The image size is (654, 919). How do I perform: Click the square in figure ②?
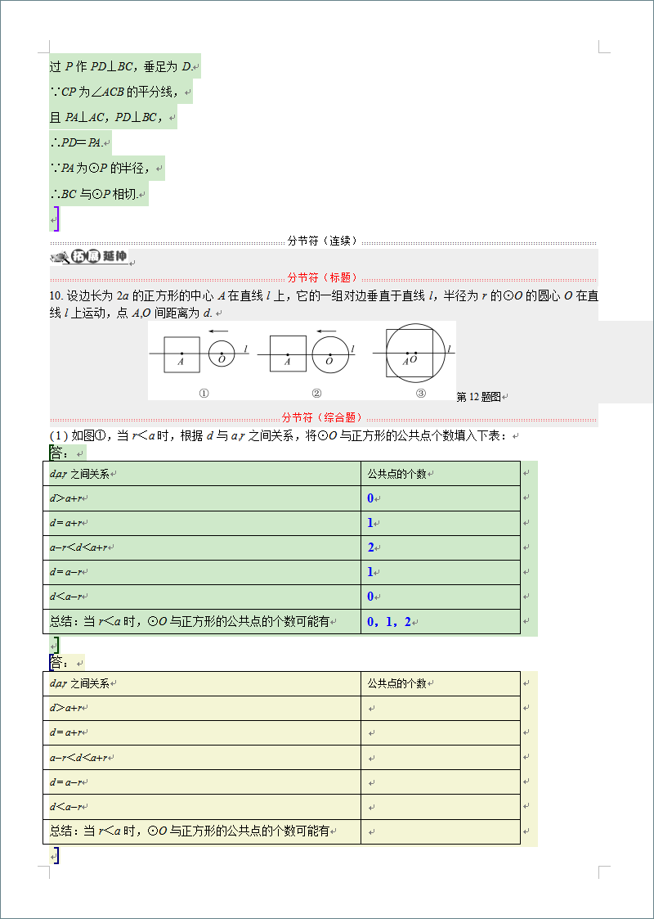click(288, 354)
